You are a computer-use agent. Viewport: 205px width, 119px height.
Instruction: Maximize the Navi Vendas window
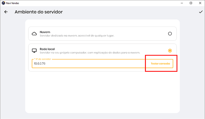(191, 3)
